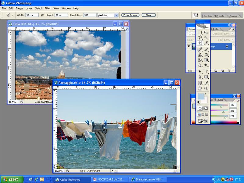Click the foreground color swatch in toolbox
Image resolution: width=244 pixels, height=183 pixels.
201,97
